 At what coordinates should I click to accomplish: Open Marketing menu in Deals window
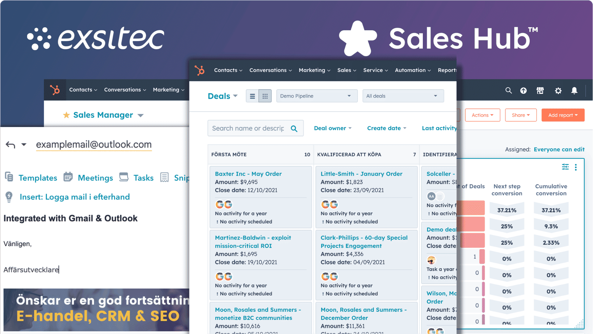click(x=314, y=70)
